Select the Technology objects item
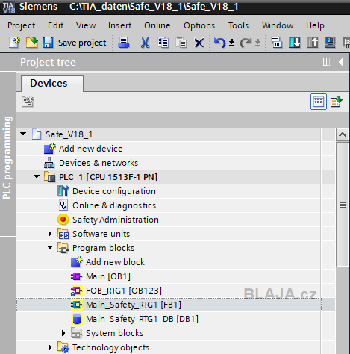This screenshot has height=354, width=350. point(111,347)
